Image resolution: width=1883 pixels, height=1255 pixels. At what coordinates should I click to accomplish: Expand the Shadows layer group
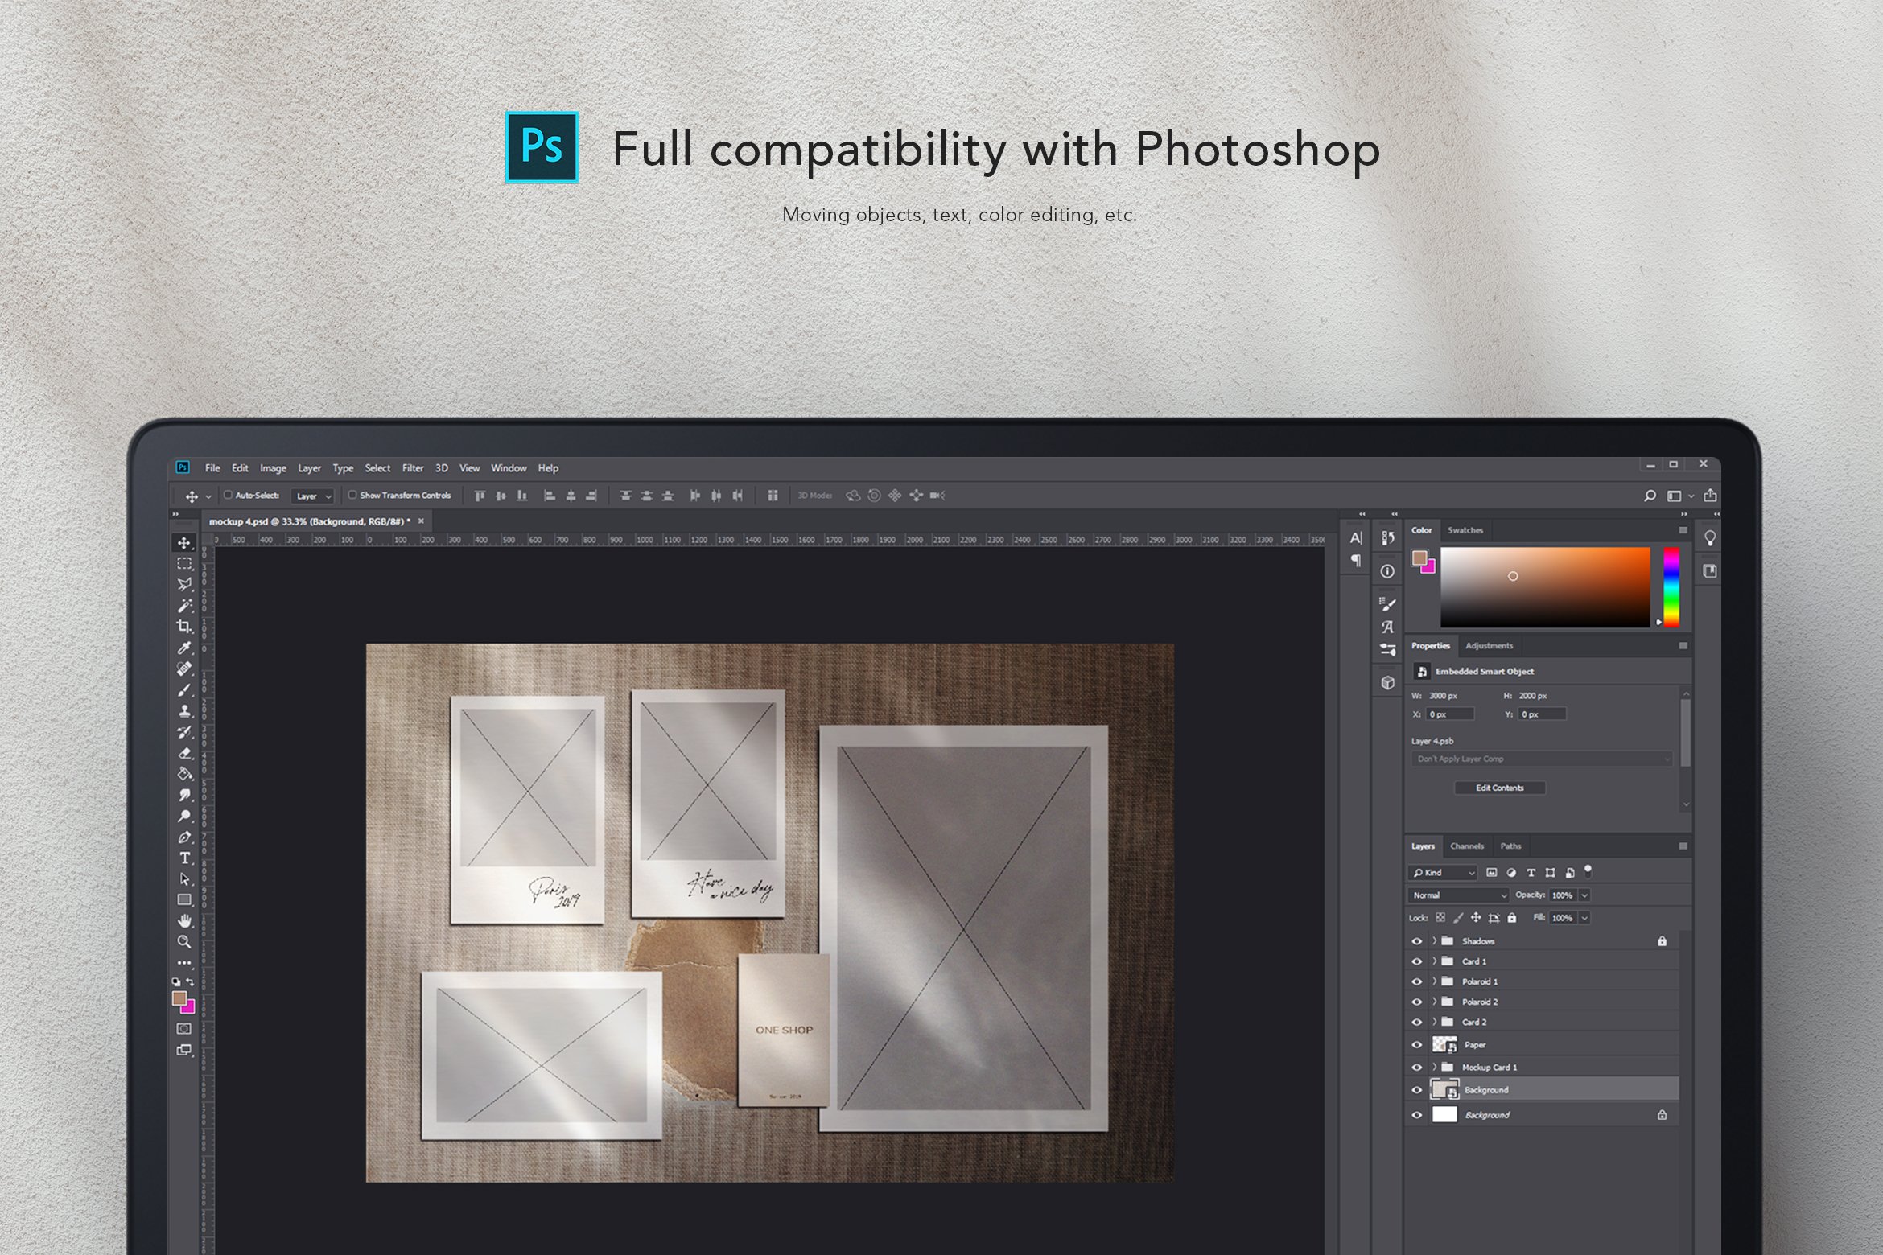[1434, 941]
